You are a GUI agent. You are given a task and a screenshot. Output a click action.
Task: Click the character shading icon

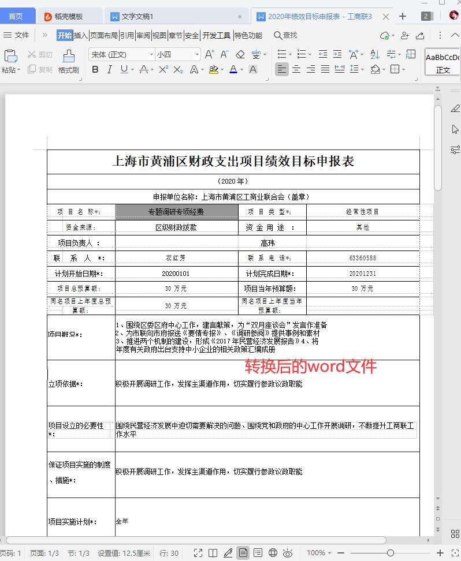point(253,69)
